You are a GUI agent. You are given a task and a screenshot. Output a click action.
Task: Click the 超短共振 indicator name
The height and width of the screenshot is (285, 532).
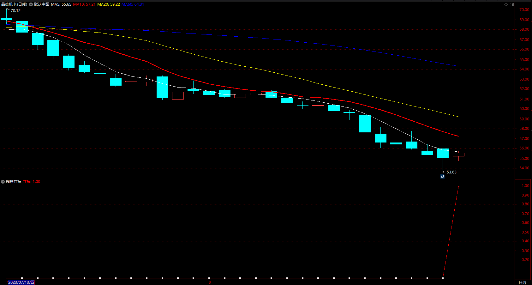pyautogui.click(x=14, y=182)
